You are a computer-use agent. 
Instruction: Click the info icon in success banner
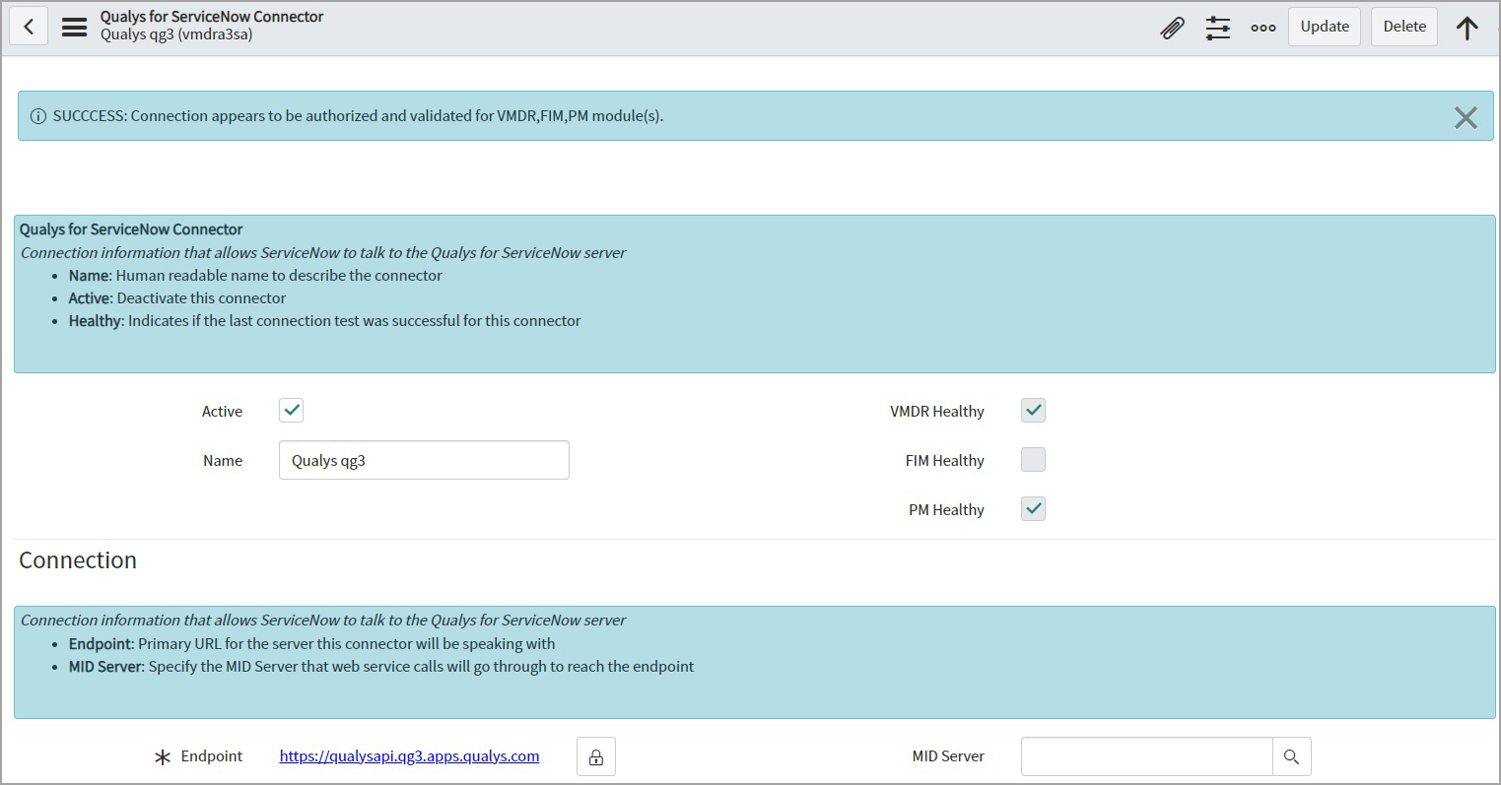pos(38,116)
